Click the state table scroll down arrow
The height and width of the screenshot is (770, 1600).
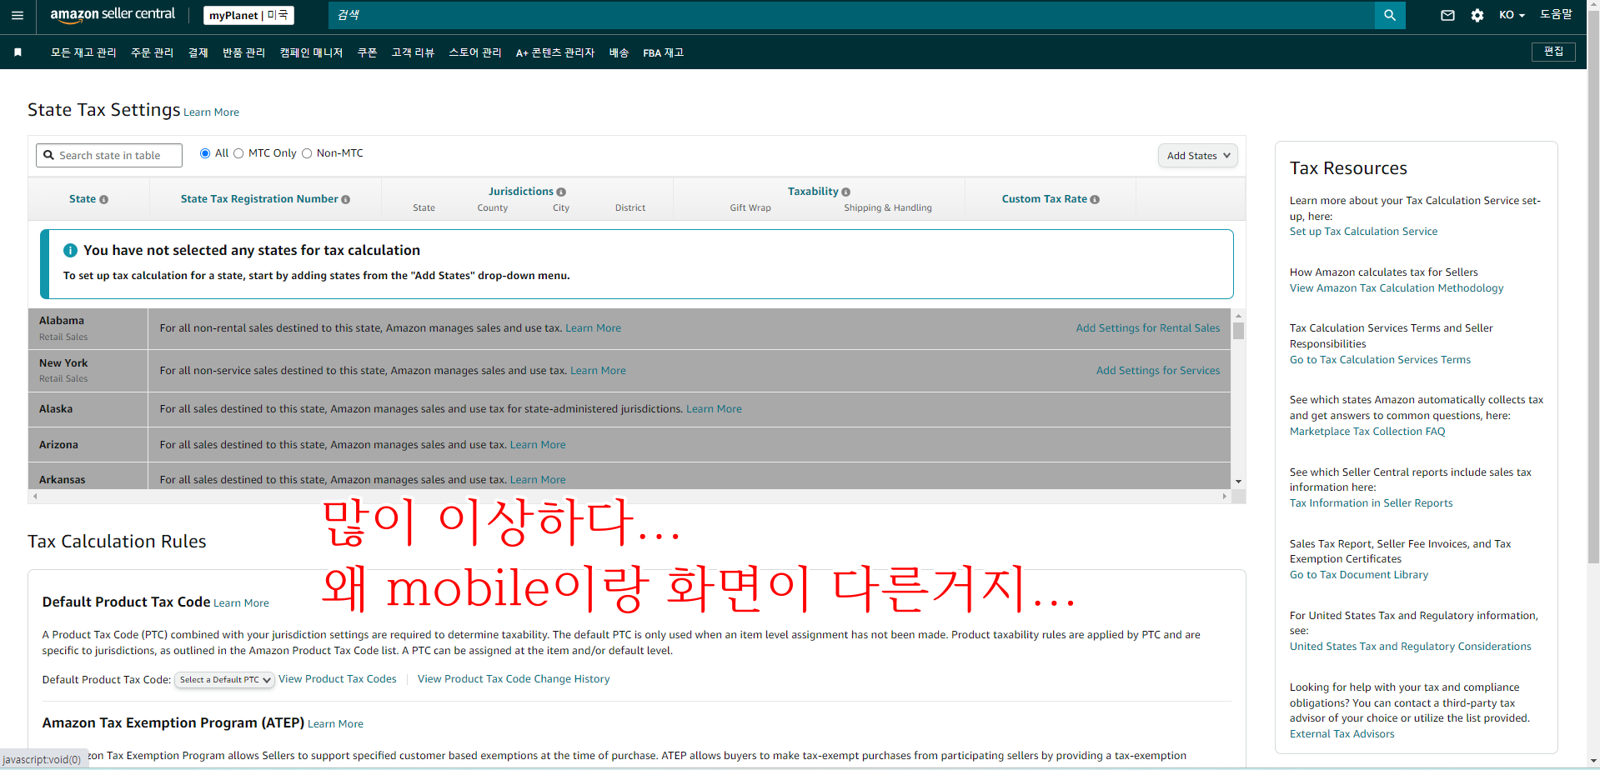[x=1238, y=482]
